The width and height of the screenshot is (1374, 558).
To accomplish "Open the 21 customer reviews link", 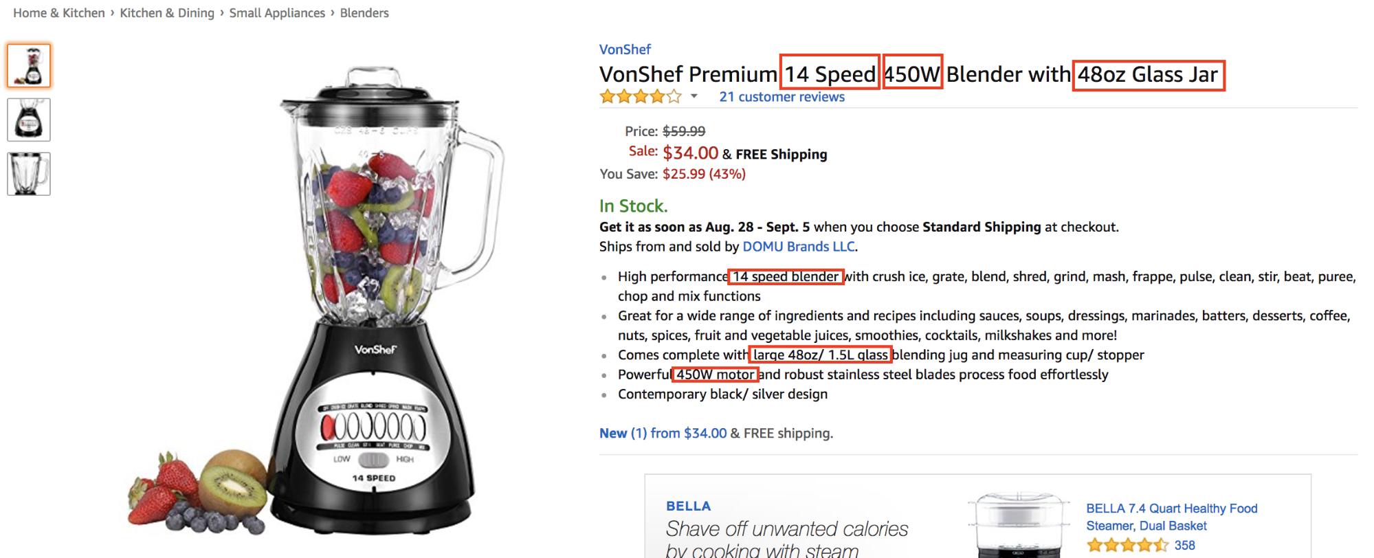I will coord(782,97).
